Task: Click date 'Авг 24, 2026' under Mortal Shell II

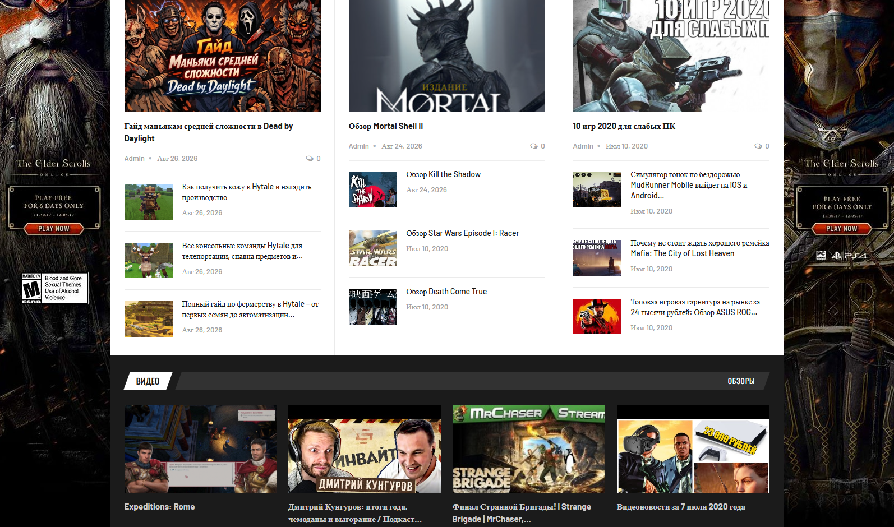Action: (402, 146)
